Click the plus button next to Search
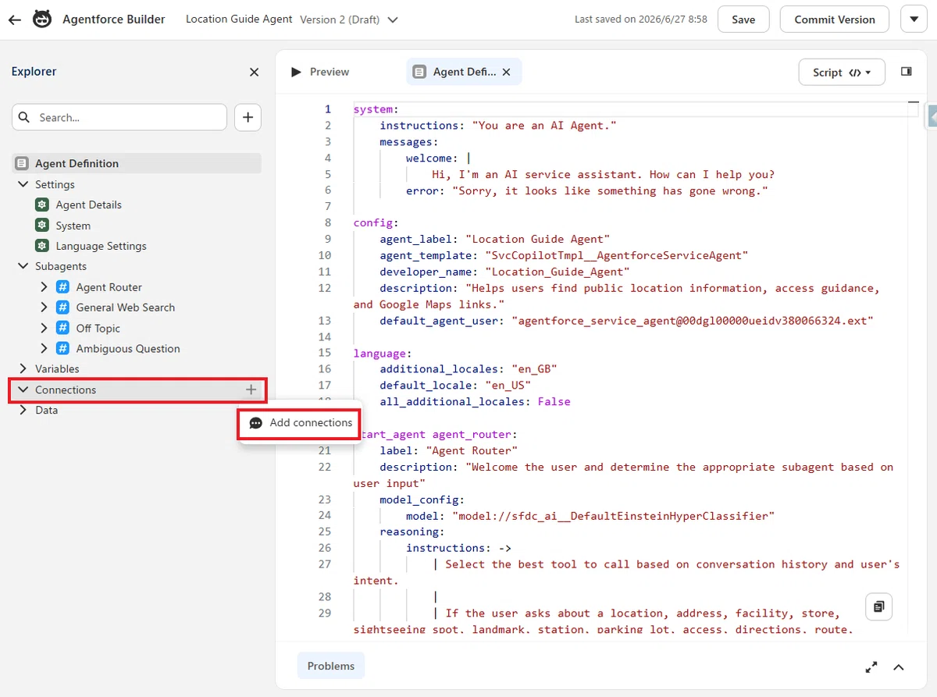Image resolution: width=937 pixels, height=697 pixels. pyautogui.click(x=248, y=117)
